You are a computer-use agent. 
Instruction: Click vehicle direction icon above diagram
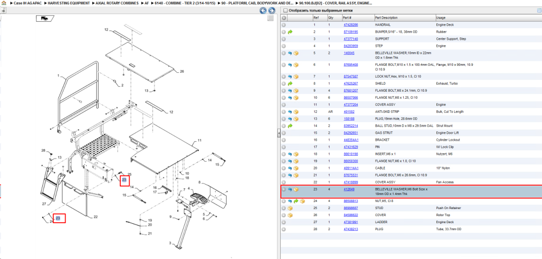(x=44, y=18)
